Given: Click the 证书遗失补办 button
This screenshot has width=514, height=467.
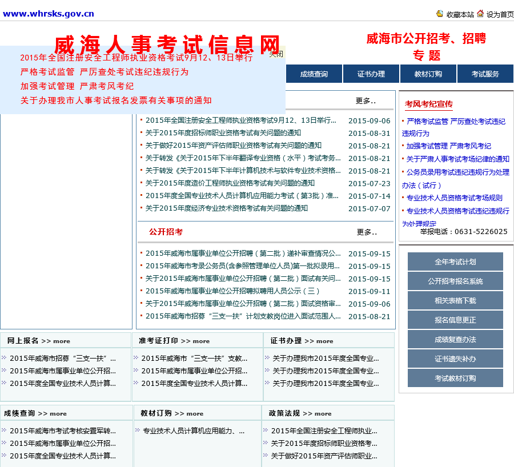Looking at the screenshot, I should (455, 359).
